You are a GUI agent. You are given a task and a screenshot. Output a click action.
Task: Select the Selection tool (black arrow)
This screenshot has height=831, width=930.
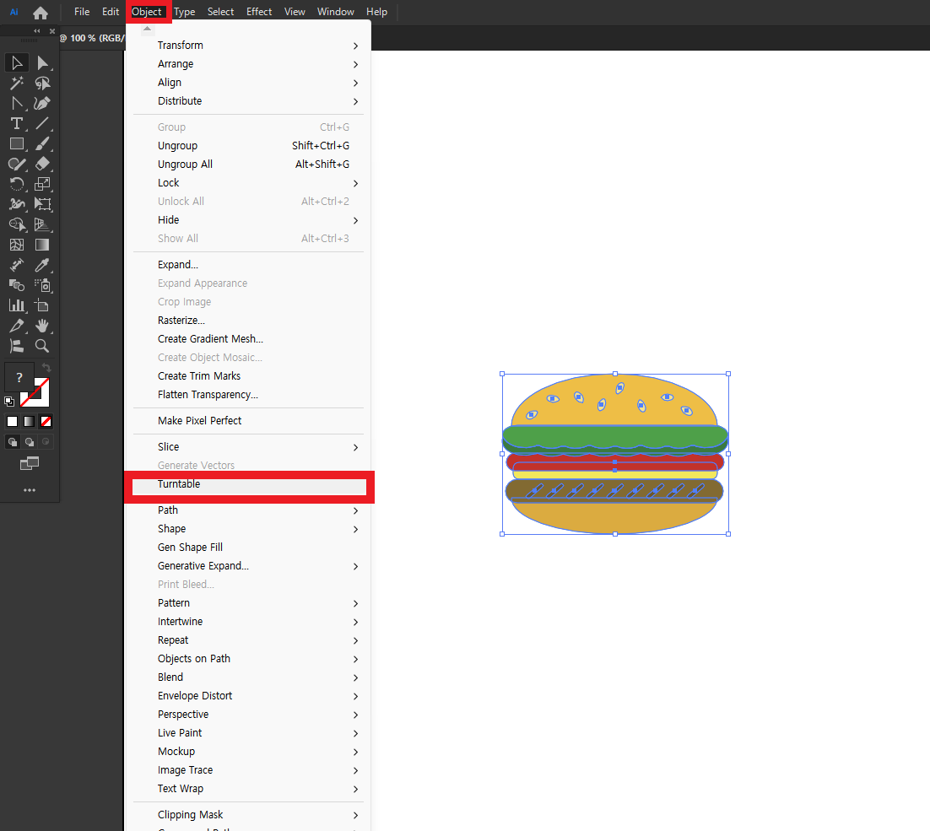(x=17, y=62)
